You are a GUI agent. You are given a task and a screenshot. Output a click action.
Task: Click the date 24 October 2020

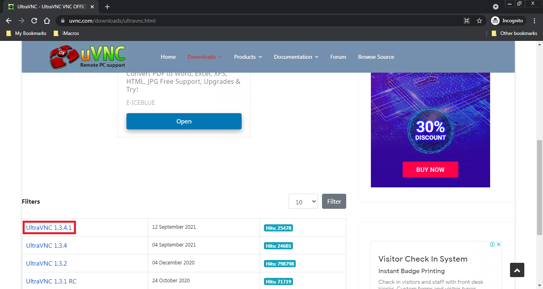pos(171,281)
